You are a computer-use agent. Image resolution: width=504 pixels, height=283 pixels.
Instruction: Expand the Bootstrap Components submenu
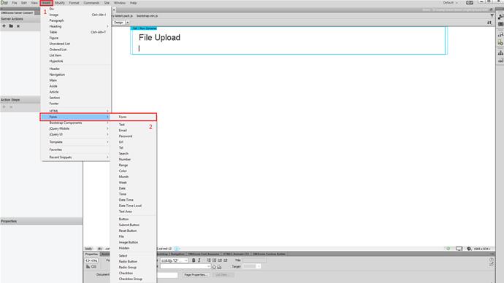click(x=76, y=123)
